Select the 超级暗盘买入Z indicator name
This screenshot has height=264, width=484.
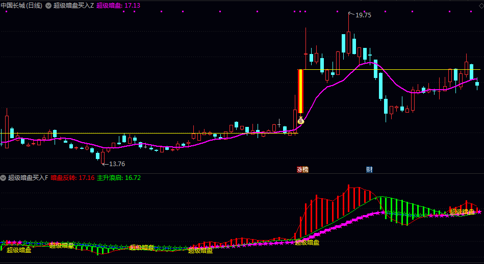(x=74, y=6)
